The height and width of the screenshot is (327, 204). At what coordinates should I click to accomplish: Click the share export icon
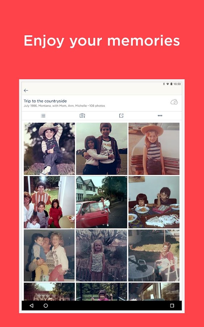(121, 116)
